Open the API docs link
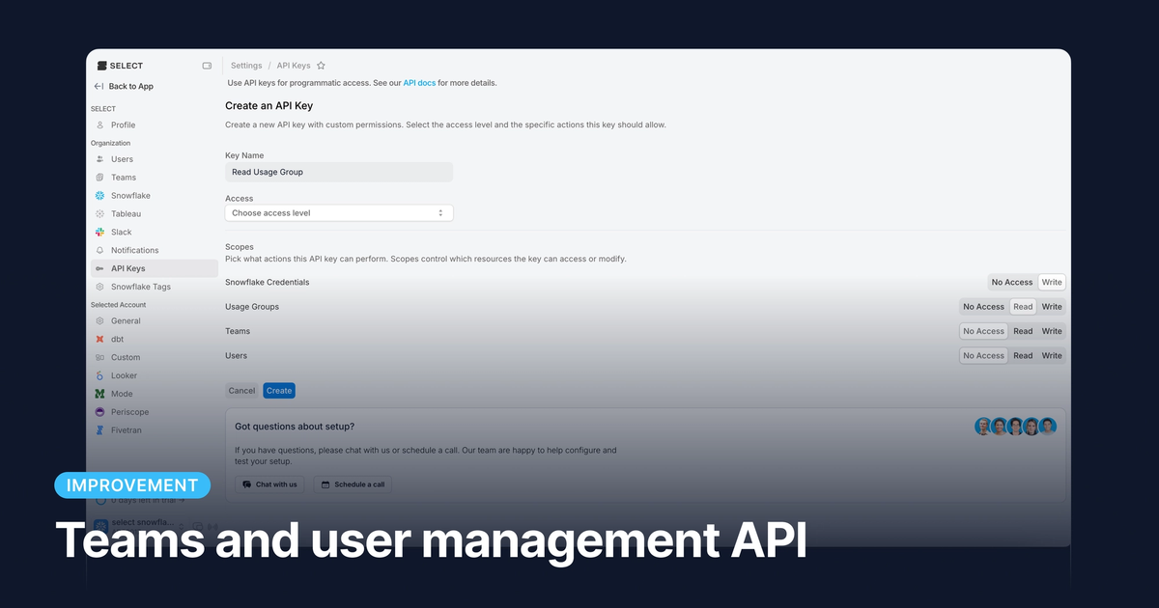Screen dimensions: 1159x608 [x=419, y=83]
